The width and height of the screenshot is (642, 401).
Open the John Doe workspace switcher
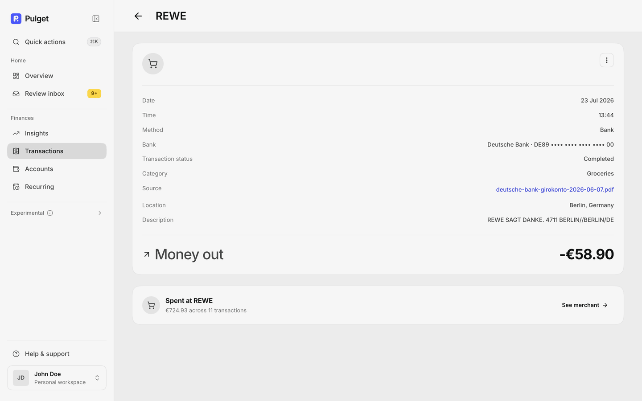[57, 378]
